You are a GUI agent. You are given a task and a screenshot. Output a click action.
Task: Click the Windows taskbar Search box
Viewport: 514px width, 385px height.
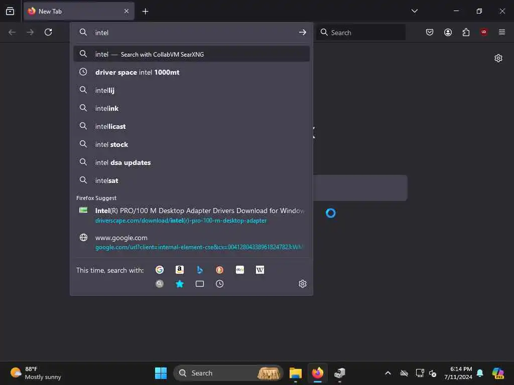[x=228, y=373]
